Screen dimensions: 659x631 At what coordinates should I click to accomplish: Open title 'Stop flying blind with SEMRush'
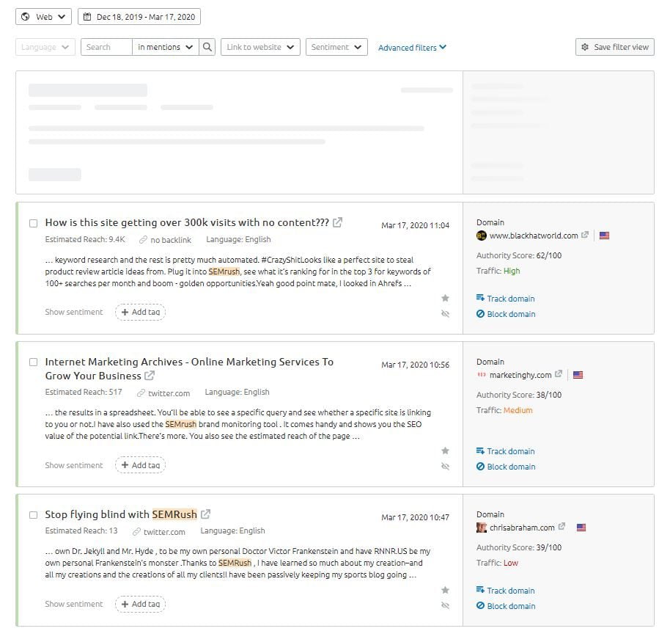(x=121, y=514)
